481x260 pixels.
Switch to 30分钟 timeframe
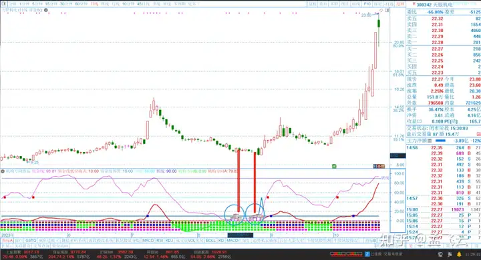pyautogui.click(x=67, y=4)
